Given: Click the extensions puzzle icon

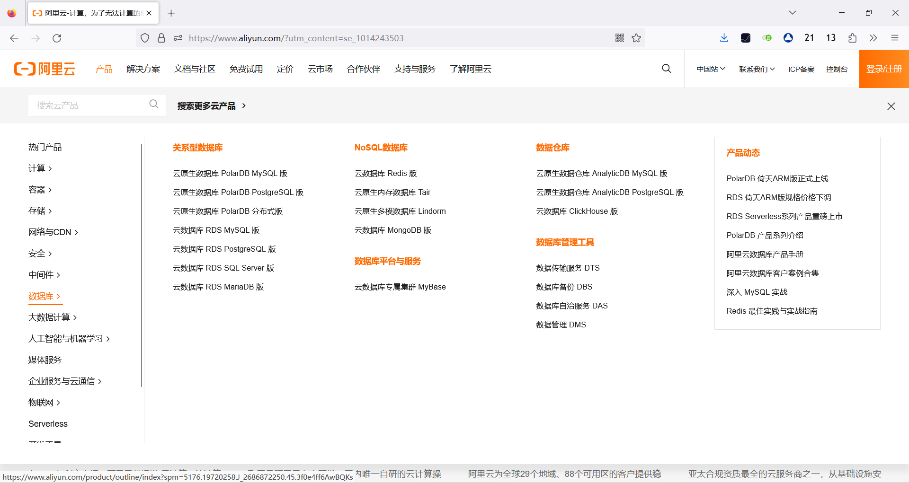Looking at the screenshot, I should pyautogui.click(x=853, y=38).
